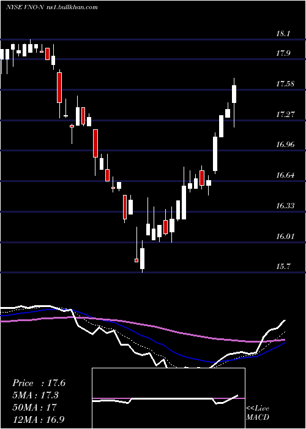The height and width of the screenshot is (429, 306).
Task: Click the 17.58 price axis label
Action: (285, 84)
